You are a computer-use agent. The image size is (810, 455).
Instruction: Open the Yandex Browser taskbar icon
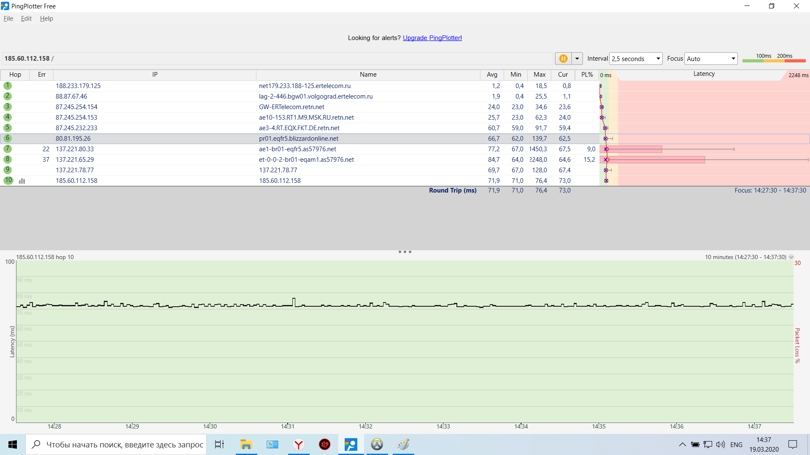[x=299, y=444]
